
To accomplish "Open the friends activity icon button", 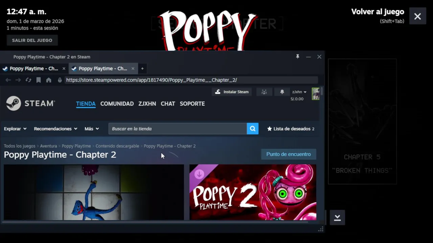I will [x=264, y=92].
